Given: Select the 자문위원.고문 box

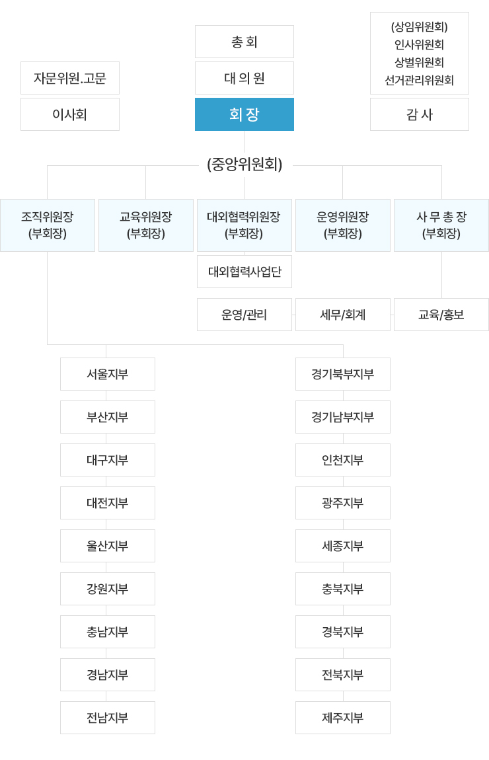Looking at the screenshot, I should tap(70, 78).
